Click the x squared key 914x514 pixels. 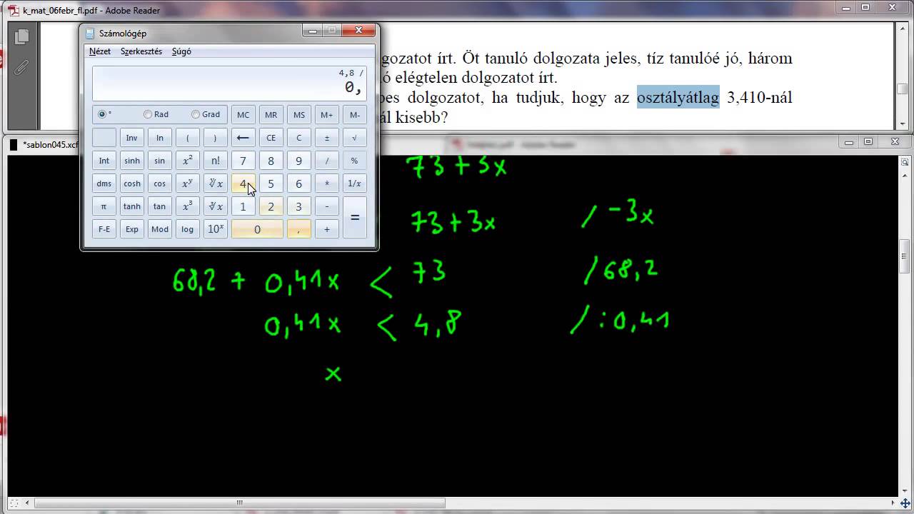coord(187,161)
